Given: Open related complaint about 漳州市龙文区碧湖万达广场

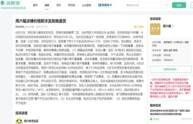Looking at the screenshot, I should [170, 112].
